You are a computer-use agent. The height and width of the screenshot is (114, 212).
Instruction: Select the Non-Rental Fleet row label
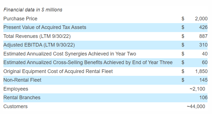click(x=22, y=80)
